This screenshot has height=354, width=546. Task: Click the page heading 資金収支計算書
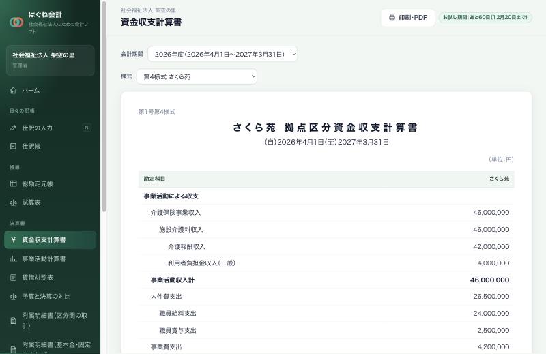tap(151, 23)
